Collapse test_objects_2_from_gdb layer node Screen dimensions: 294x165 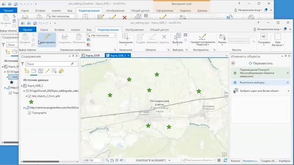tap(27, 96)
